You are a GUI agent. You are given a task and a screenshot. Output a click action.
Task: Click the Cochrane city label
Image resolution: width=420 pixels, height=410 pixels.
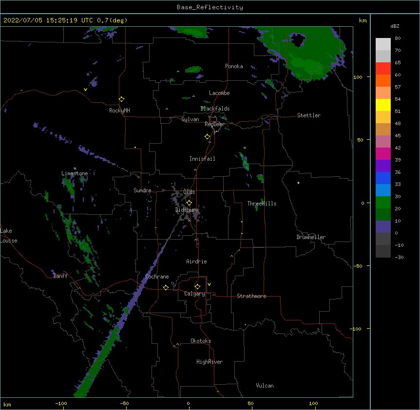pyautogui.click(x=157, y=277)
